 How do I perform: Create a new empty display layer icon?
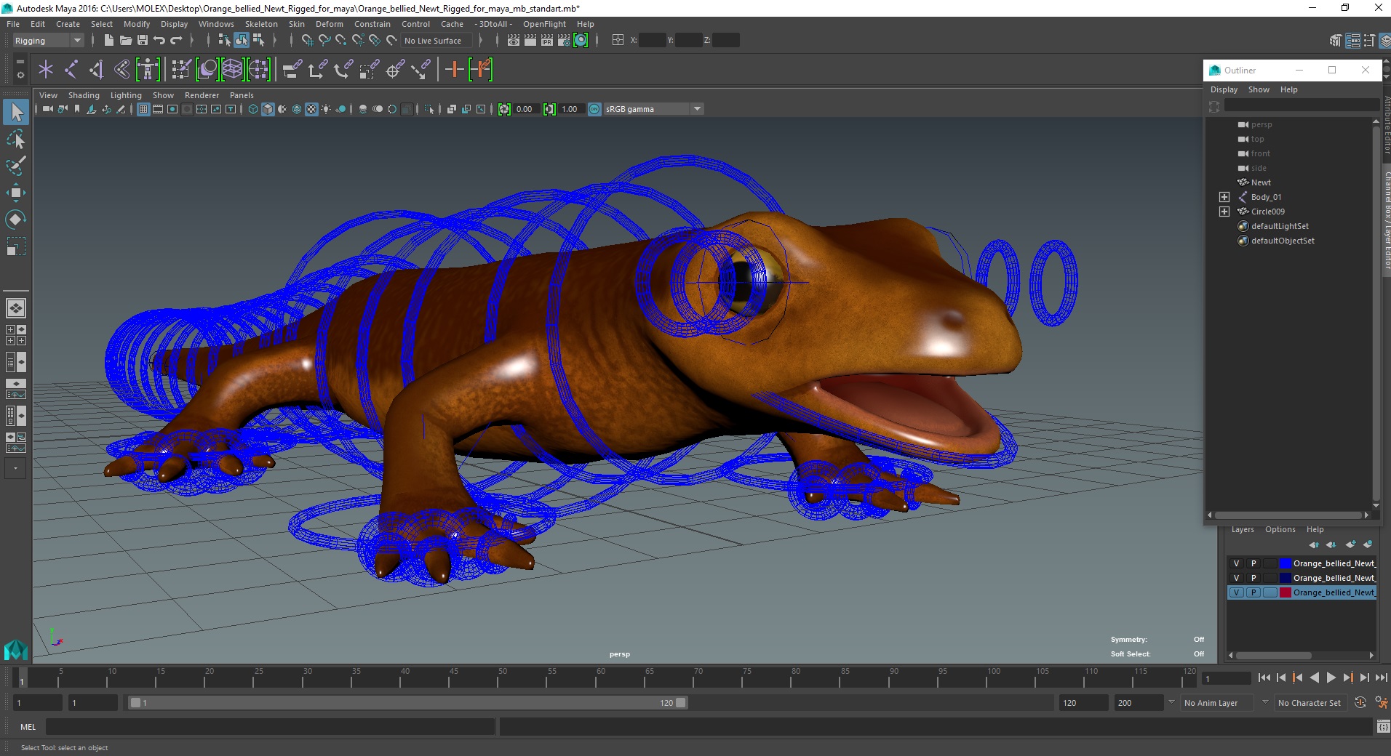click(1351, 544)
